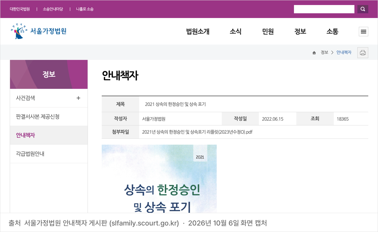Follow the 대한민국법원 top link
The width and height of the screenshot is (378, 232).
pos(20,9)
